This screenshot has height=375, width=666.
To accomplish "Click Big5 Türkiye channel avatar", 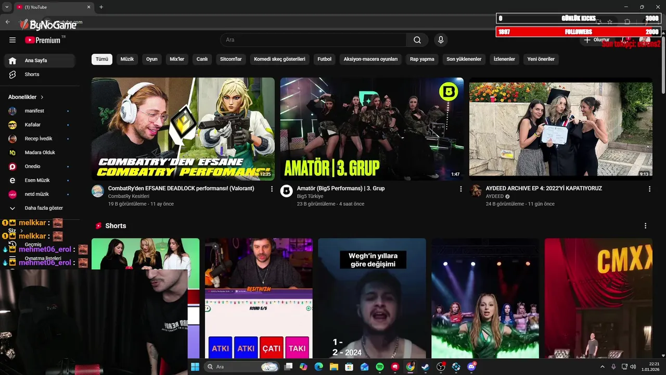I will 287,191.
